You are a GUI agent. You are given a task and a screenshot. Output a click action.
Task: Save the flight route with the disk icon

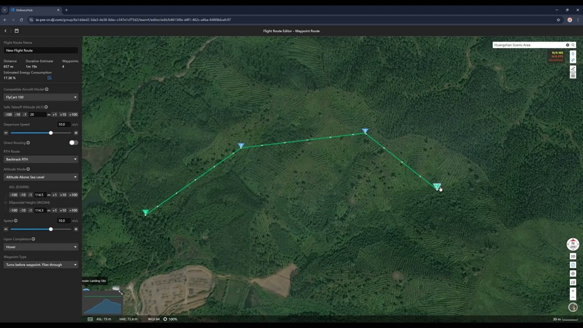coord(17,31)
